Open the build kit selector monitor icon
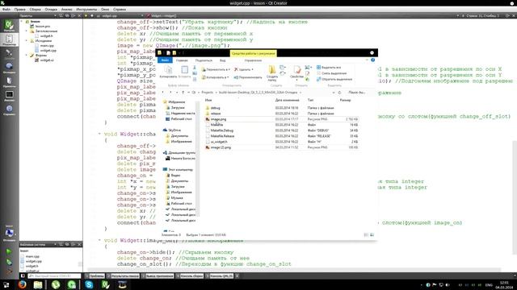The image size is (517, 290). point(9,234)
